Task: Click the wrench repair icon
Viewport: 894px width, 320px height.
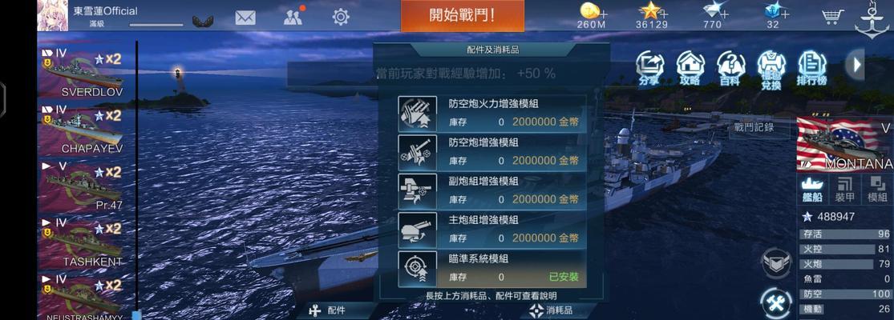Action: click(776, 303)
